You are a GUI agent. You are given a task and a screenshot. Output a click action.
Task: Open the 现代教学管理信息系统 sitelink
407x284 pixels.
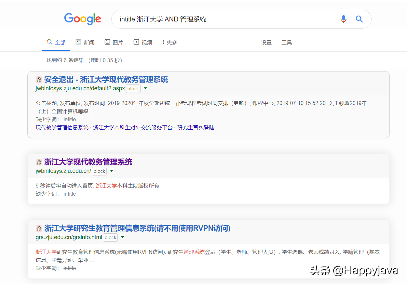pyautogui.click(x=62, y=128)
